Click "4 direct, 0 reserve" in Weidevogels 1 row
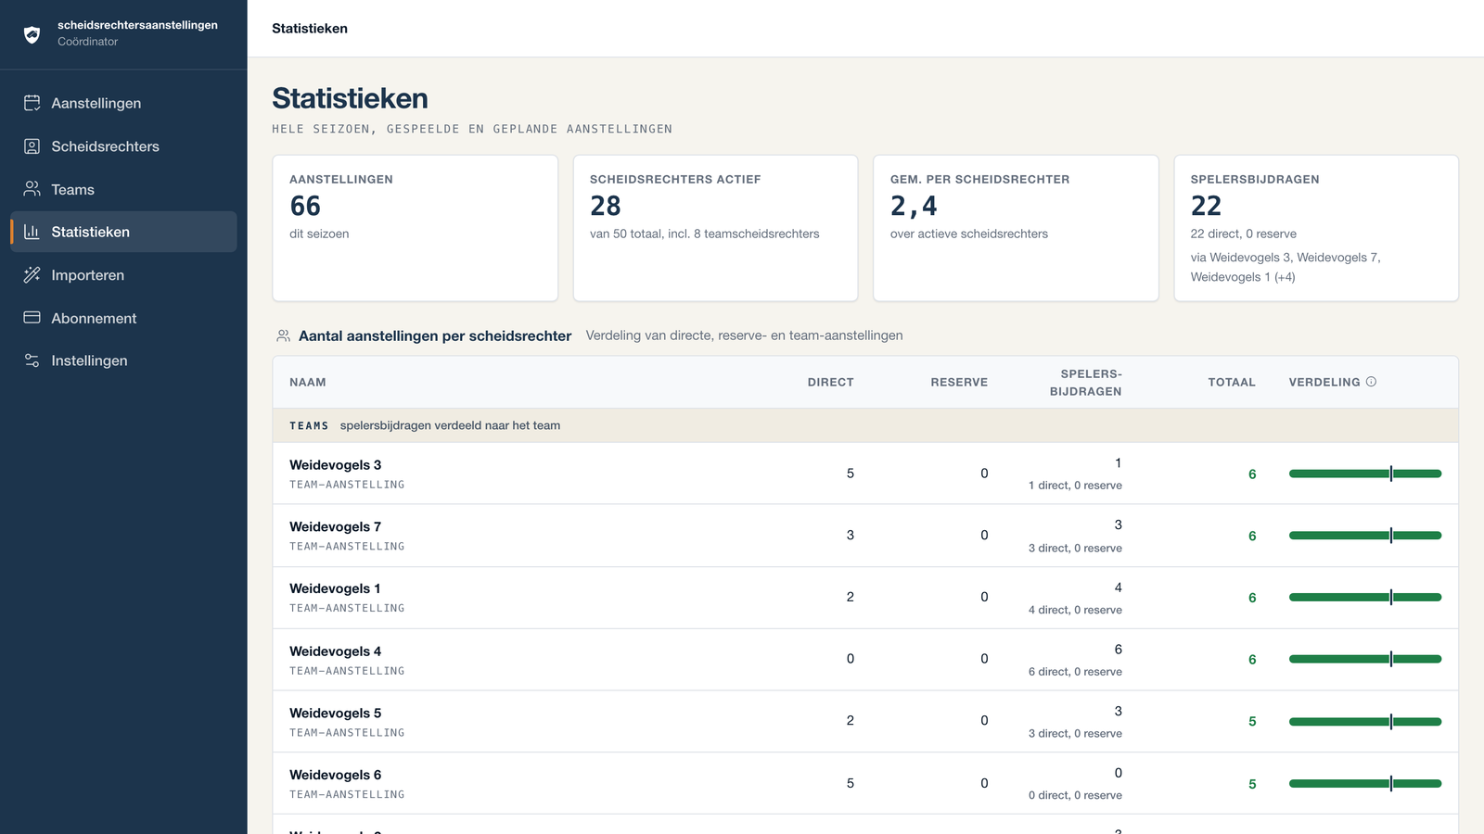This screenshot has height=834, width=1484. tap(1075, 610)
